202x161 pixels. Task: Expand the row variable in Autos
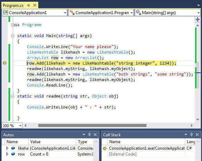point(7,154)
